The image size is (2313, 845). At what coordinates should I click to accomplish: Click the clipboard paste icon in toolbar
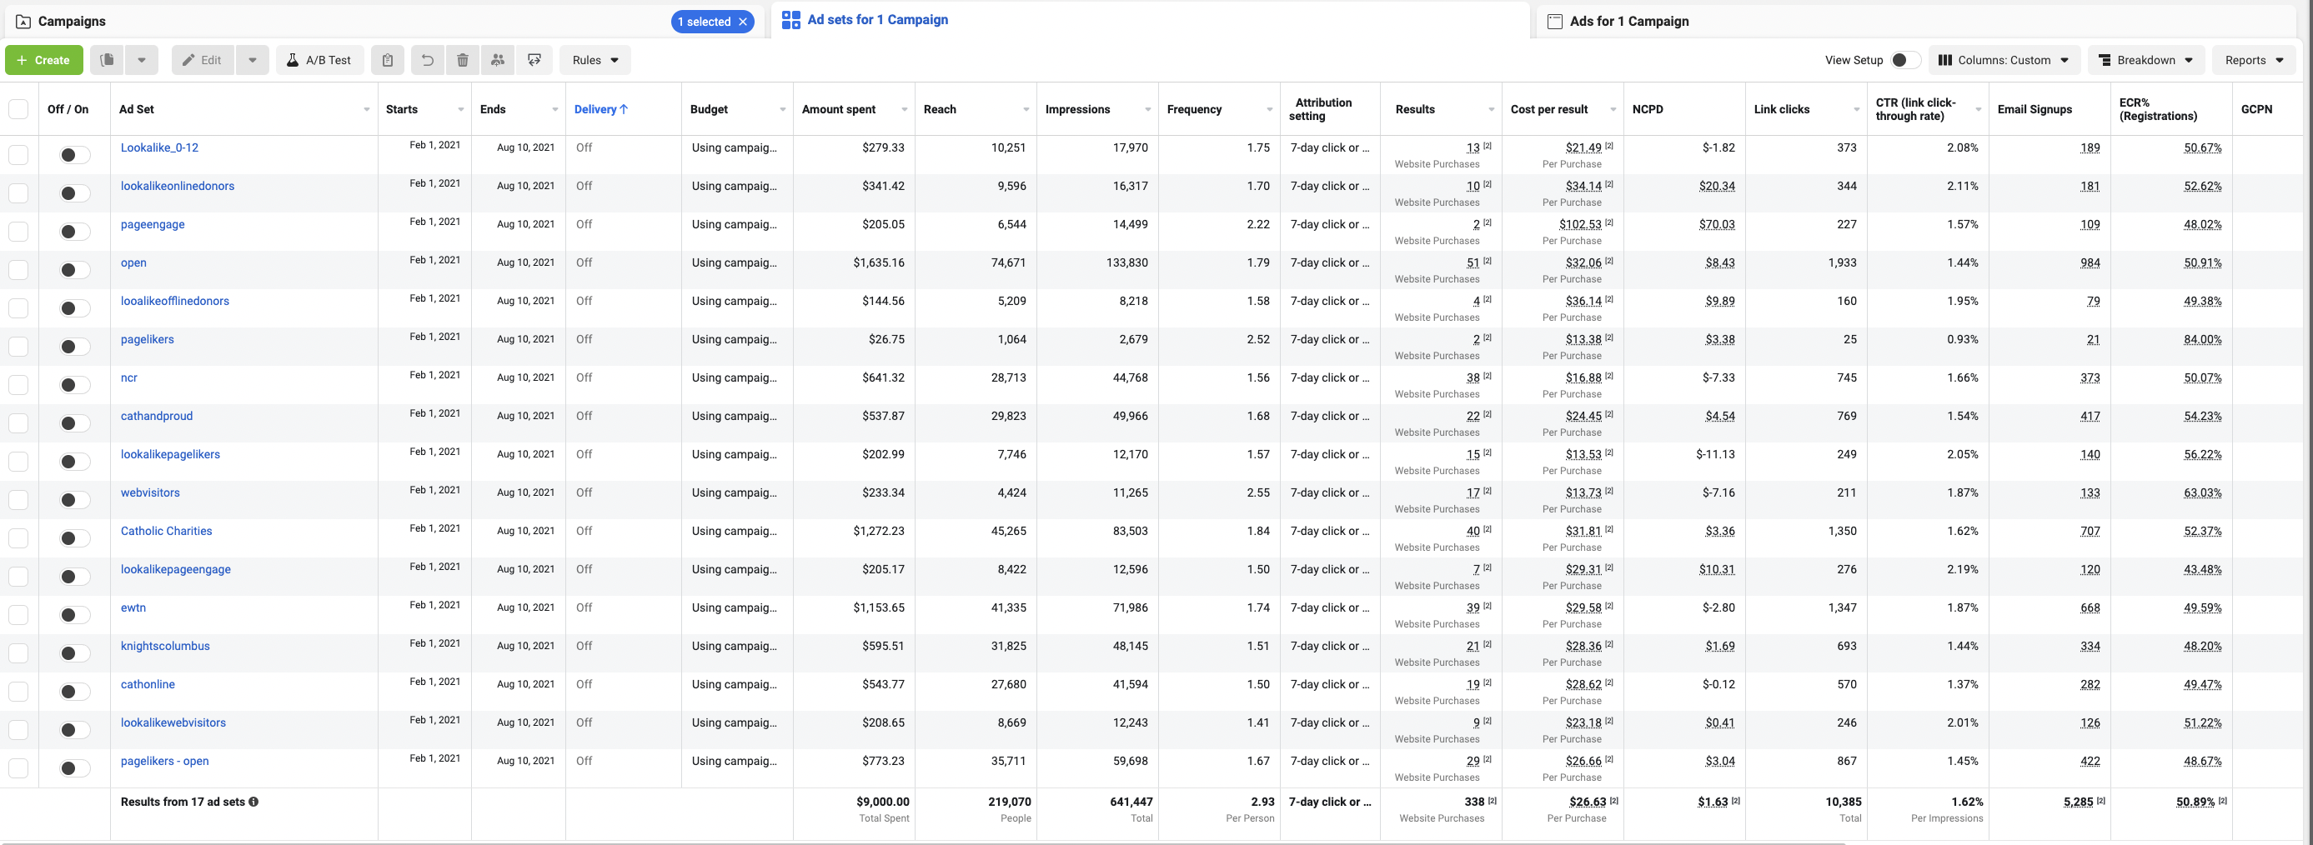(387, 60)
